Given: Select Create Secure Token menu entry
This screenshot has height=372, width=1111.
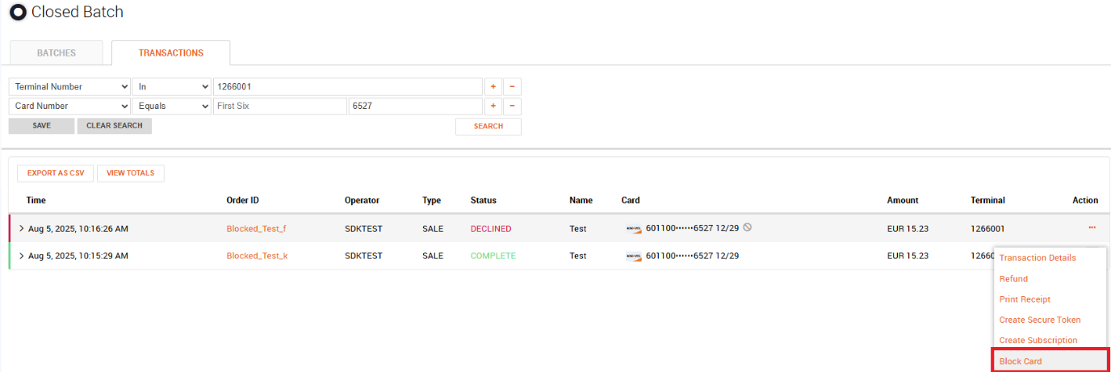Looking at the screenshot, I should coord(1040,320).
